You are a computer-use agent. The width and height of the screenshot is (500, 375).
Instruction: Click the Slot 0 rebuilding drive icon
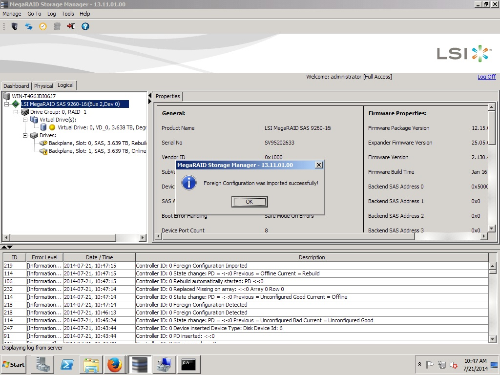pyautogui.click(x=43, y=143)
